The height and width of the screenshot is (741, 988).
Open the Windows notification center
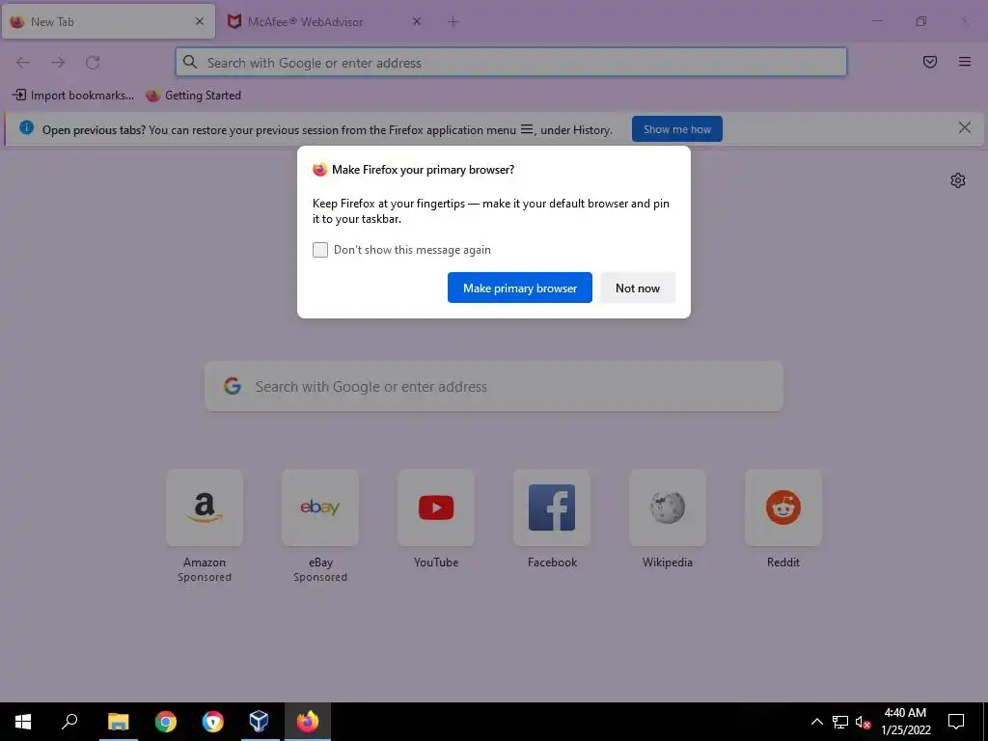(x=956, y=722)
